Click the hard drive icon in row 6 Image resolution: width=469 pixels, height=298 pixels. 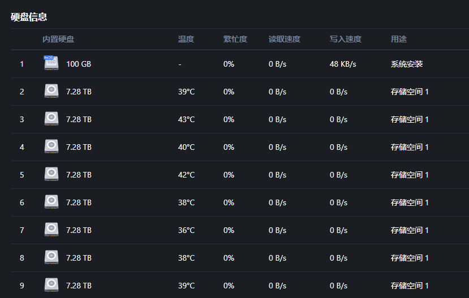pyautogui.click(x=51, y=202)
